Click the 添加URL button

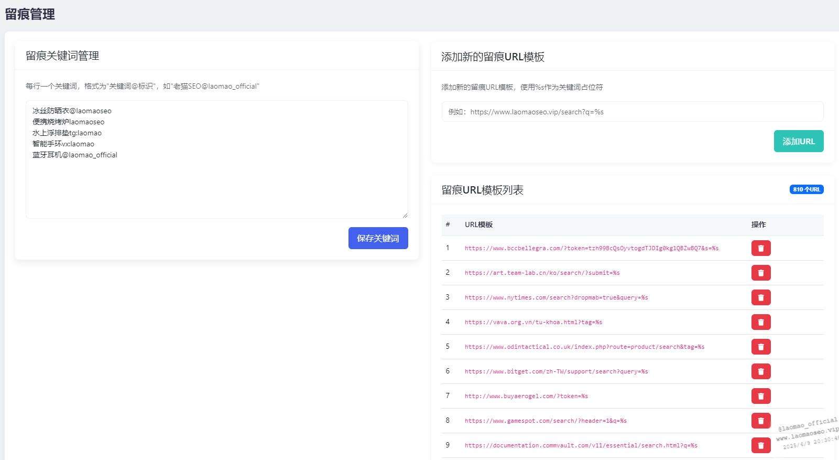point(799,141)
